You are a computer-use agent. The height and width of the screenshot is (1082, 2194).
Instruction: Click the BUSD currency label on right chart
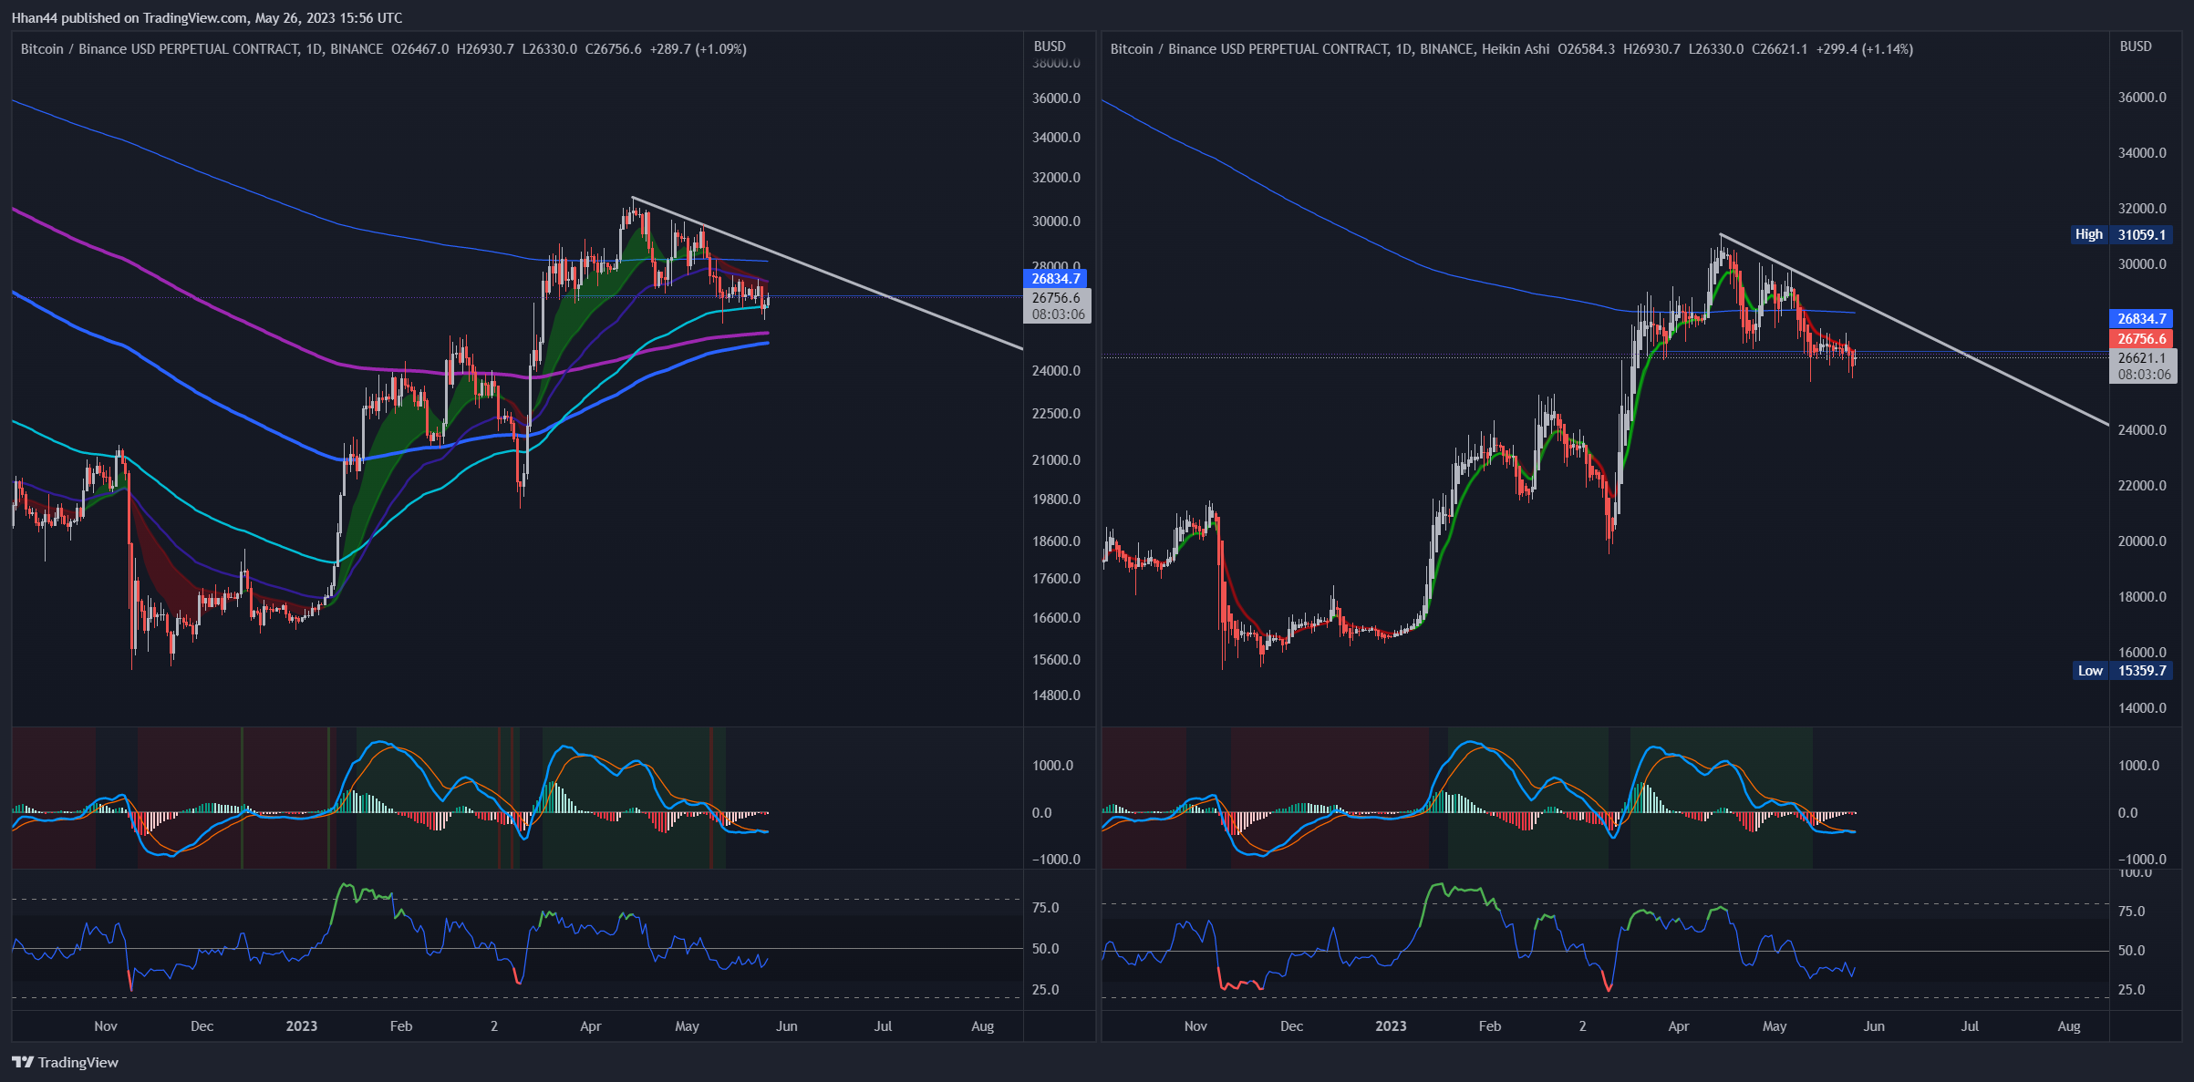2136,46
